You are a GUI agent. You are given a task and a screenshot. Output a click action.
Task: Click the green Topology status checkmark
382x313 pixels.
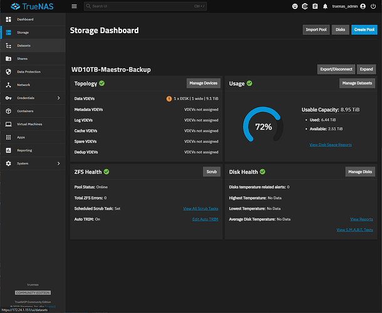point(102,83)
